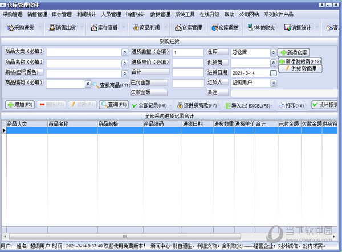The width and height of the screenshot is (342, 252).
Task: Open 供货商管理 button
Action: (x=300, y=69)
